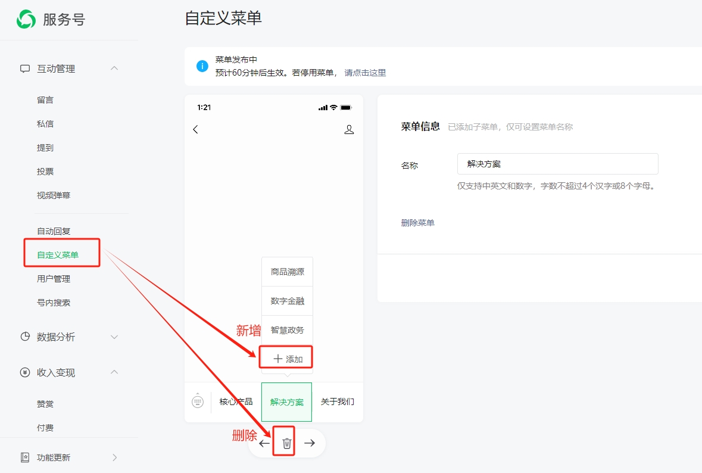
Task: Move menu left with left arrow
Action: [264, 443]
